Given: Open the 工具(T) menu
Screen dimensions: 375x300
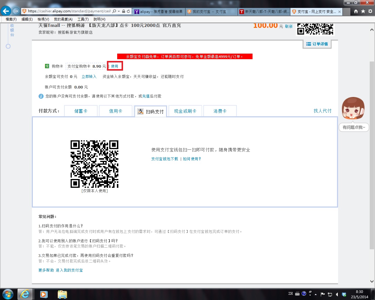Looking at the screenshot, I should (x=83, y=19).
